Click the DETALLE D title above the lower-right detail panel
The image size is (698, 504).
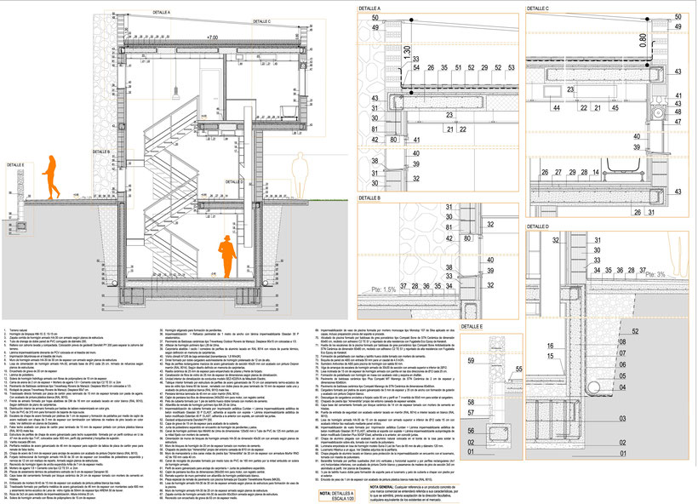pyautogui.click(x=538, y=226)
